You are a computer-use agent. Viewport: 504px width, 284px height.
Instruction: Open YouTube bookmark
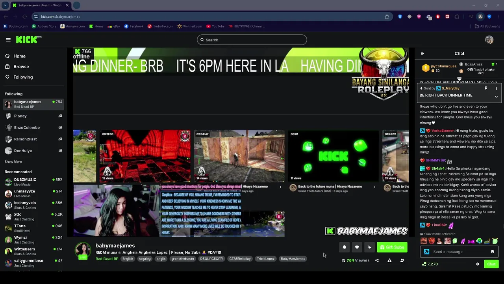coord(215,26)
